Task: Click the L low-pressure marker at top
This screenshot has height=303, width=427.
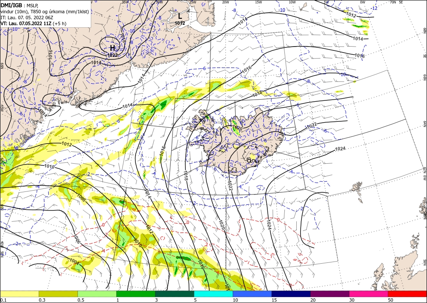Action: pyautogui.click(x=180, y=16)
